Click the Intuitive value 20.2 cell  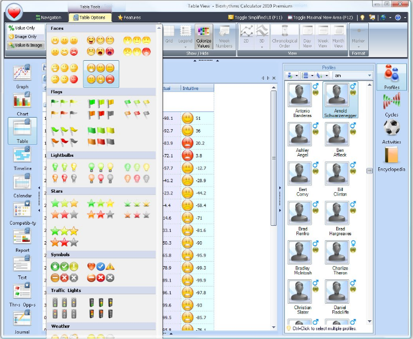(x=197, y=143)
